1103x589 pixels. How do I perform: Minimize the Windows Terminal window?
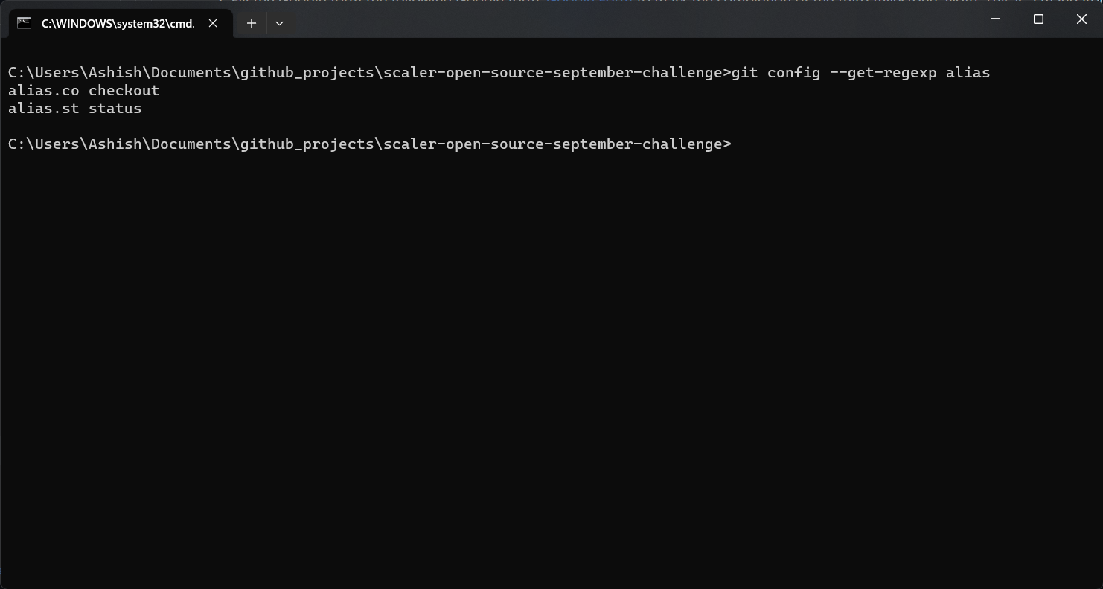point(995,19)
